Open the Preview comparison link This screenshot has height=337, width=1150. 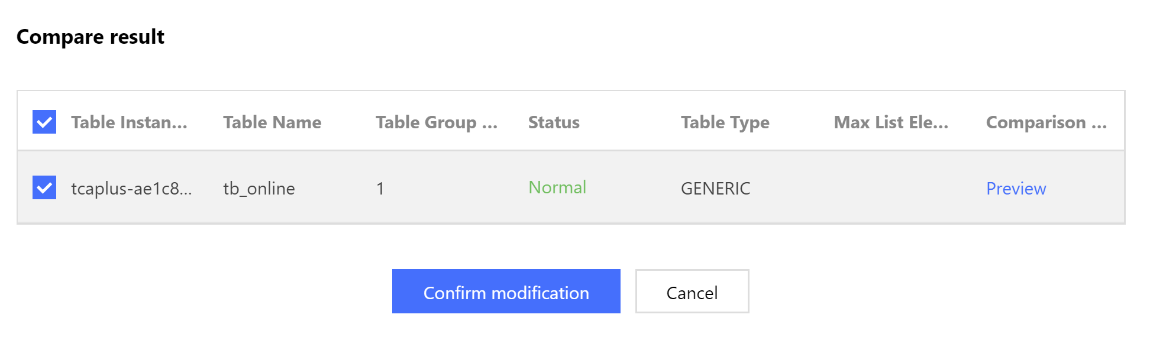(x=1016, y=189)
